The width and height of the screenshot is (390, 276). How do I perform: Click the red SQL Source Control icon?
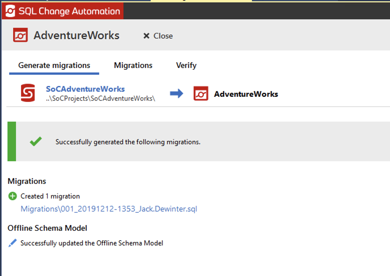point(28,93)
